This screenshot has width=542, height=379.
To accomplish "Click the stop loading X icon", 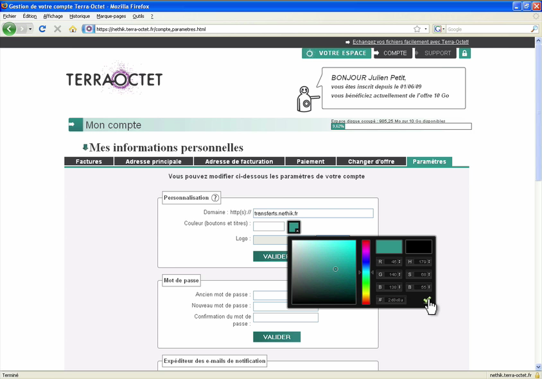I will tap(57, 29).
